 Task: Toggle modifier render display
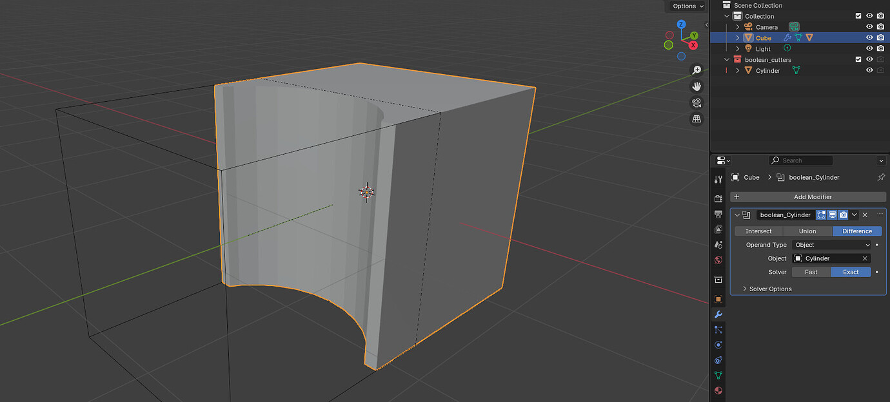(844, 215)
